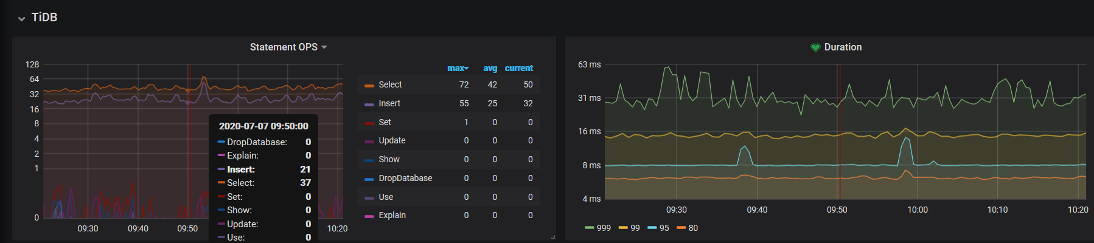This screenshot has width=1094, height=243.
Task: Toggle the 999 percentile duration series
Action: (603, 228)
